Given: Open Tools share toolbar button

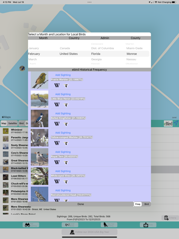Looking at the screenshot, I should tap(148, 225).
